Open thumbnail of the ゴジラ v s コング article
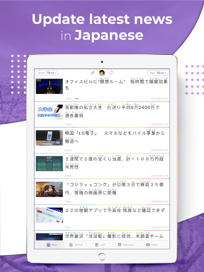The height and width of the screenshot is (272, 204). click(x=49, y=189)
